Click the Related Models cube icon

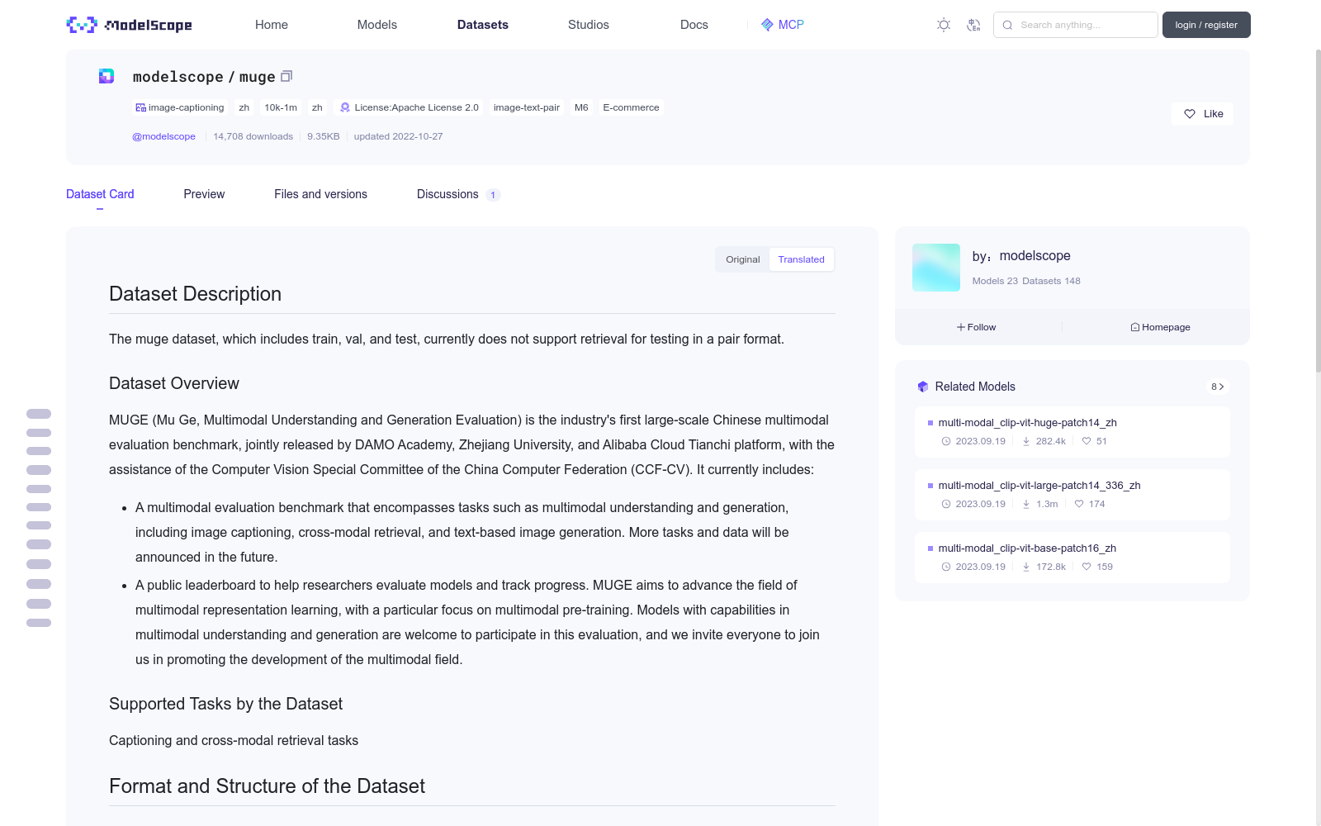point(923,387)
